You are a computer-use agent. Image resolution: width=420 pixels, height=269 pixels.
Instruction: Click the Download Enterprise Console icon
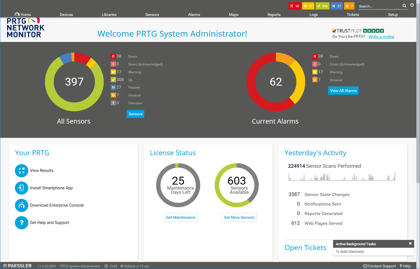[22, 205]
